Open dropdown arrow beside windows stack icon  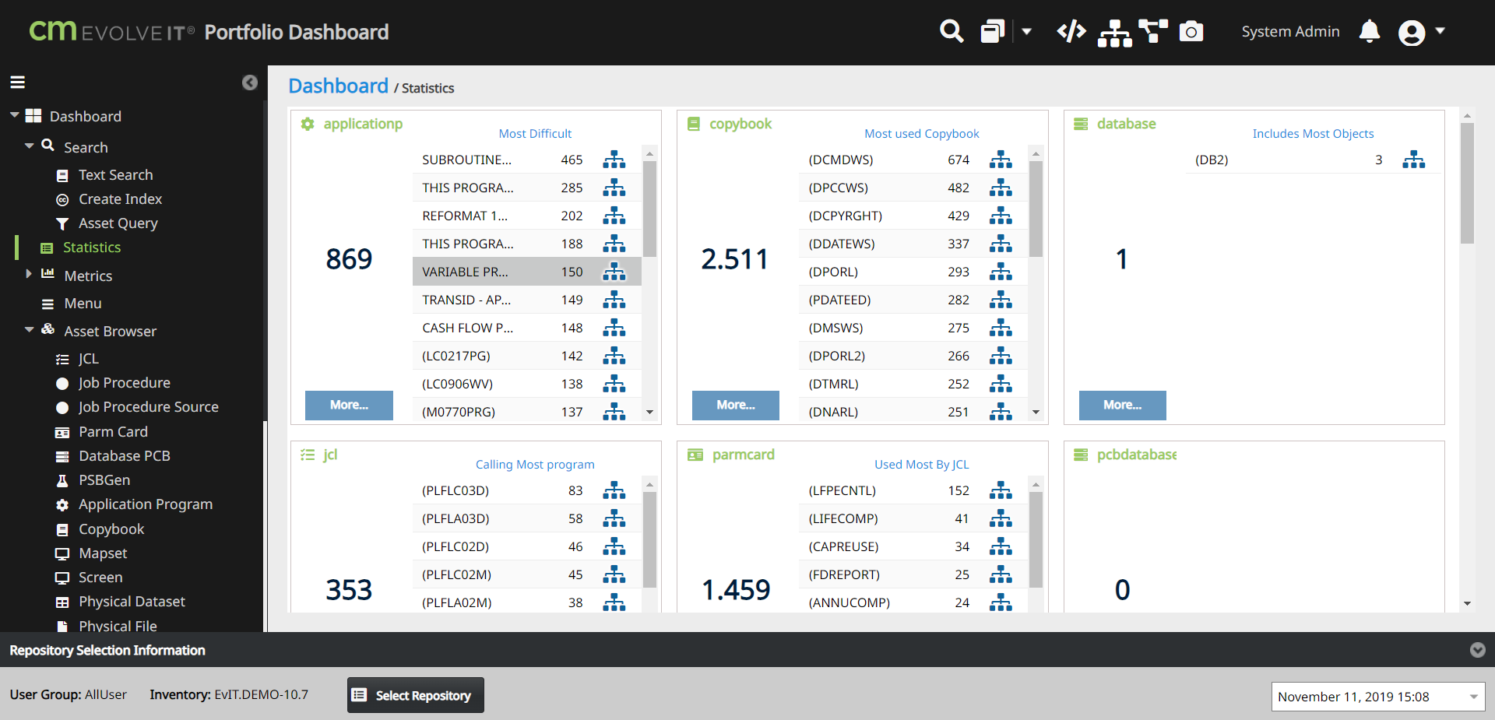pyautogui.click(x=1026, y=32)
